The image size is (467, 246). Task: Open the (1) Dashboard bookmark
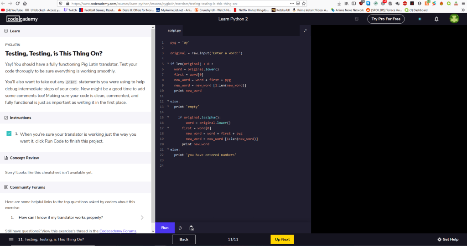pos(416,10)
